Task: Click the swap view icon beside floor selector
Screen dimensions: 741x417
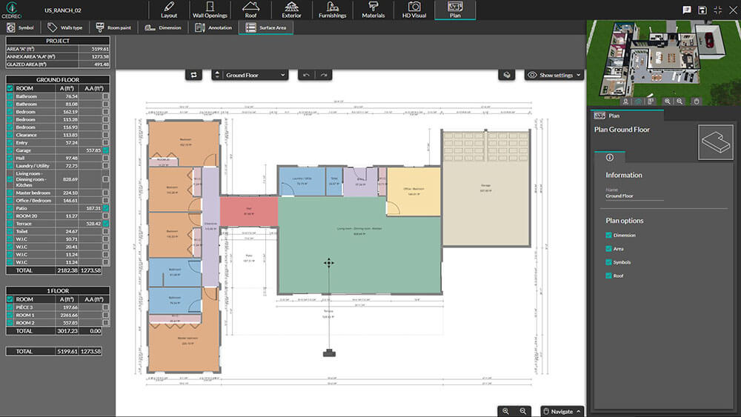Action: pyautogui.click(x=195, y=75)
